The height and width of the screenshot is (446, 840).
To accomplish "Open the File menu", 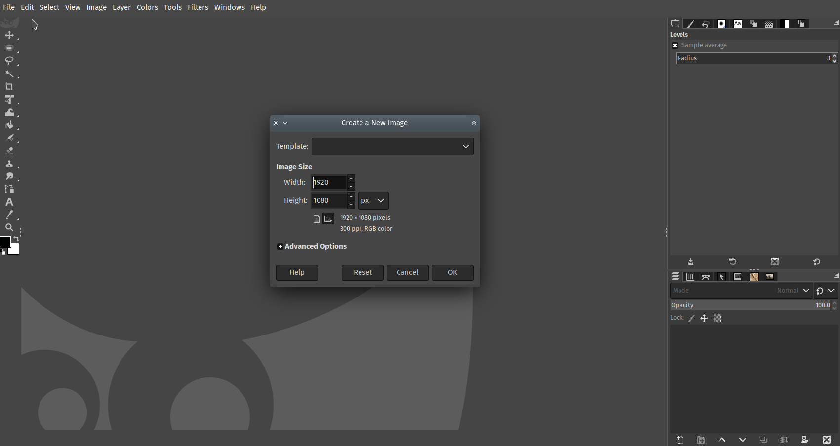I will tap(9, 7).
